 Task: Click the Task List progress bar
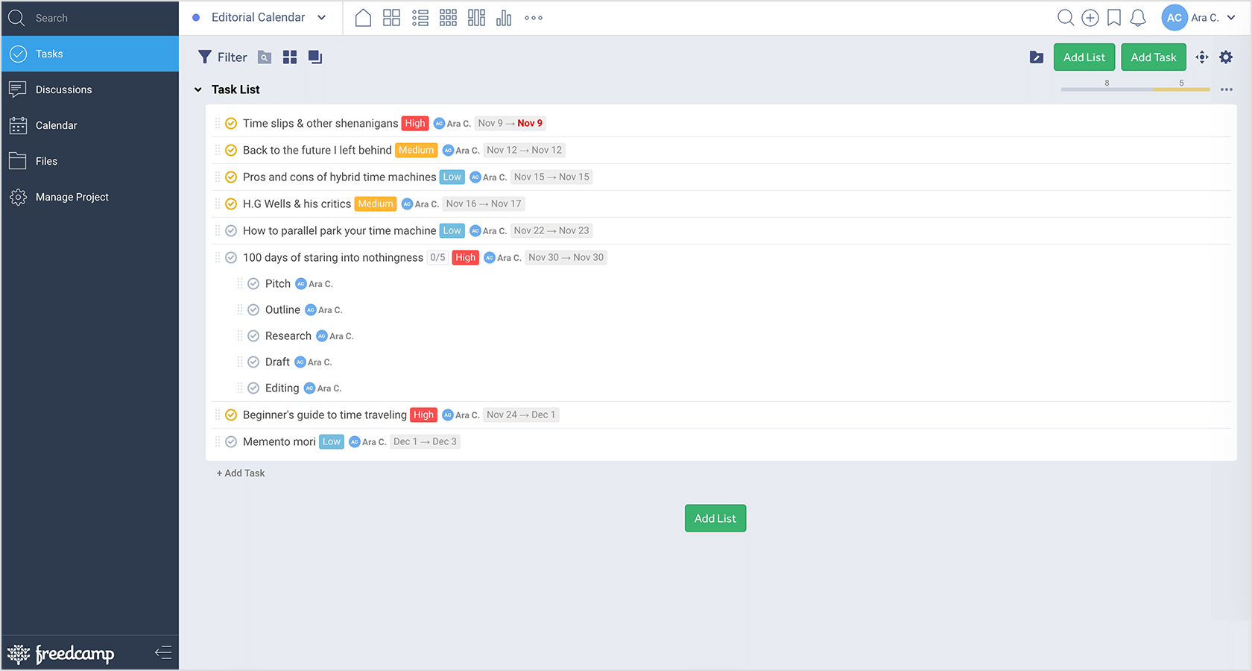[x=1135, y=89]
